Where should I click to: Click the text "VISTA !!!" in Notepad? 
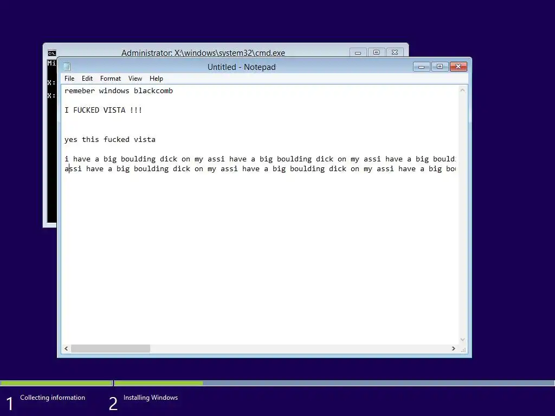point(122,110)
